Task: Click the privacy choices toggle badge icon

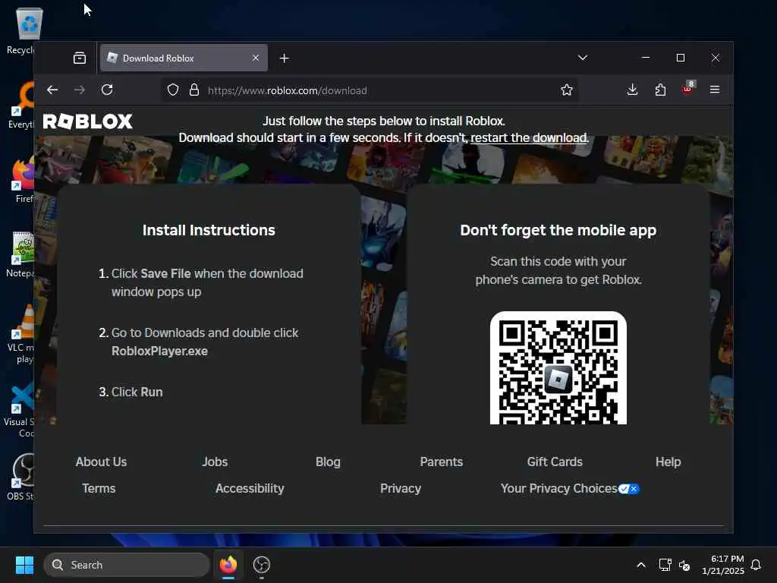Action: (x=629, y=489)
